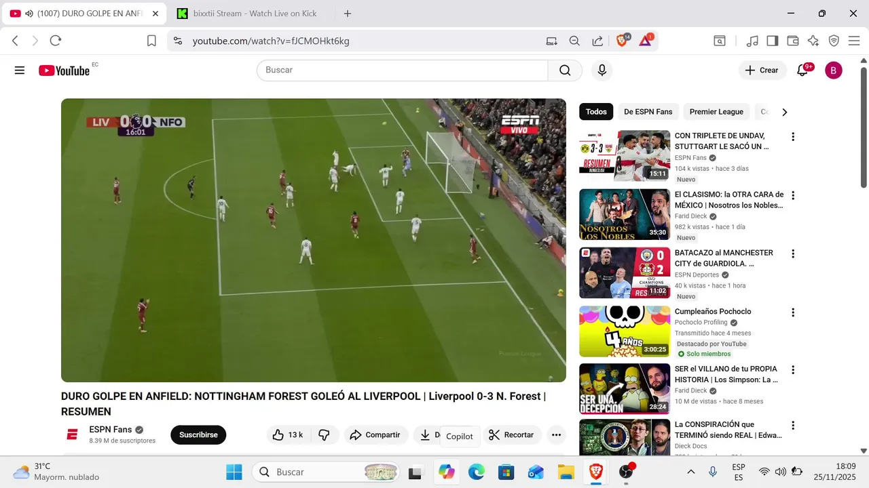
Task: Open taskbar volume speaker icon
Action: (781, 472)
